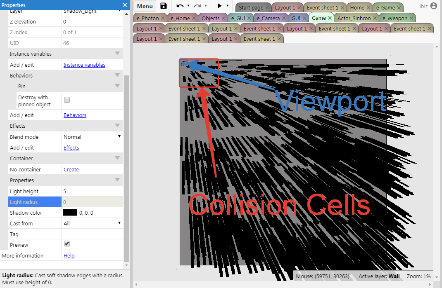The image size is (442, 288).
Task: Enable Destroy with pinned object checkbox
Action: (67, 100)
